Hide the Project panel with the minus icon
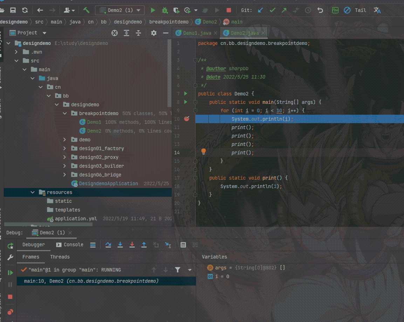 tap(165, 33)
